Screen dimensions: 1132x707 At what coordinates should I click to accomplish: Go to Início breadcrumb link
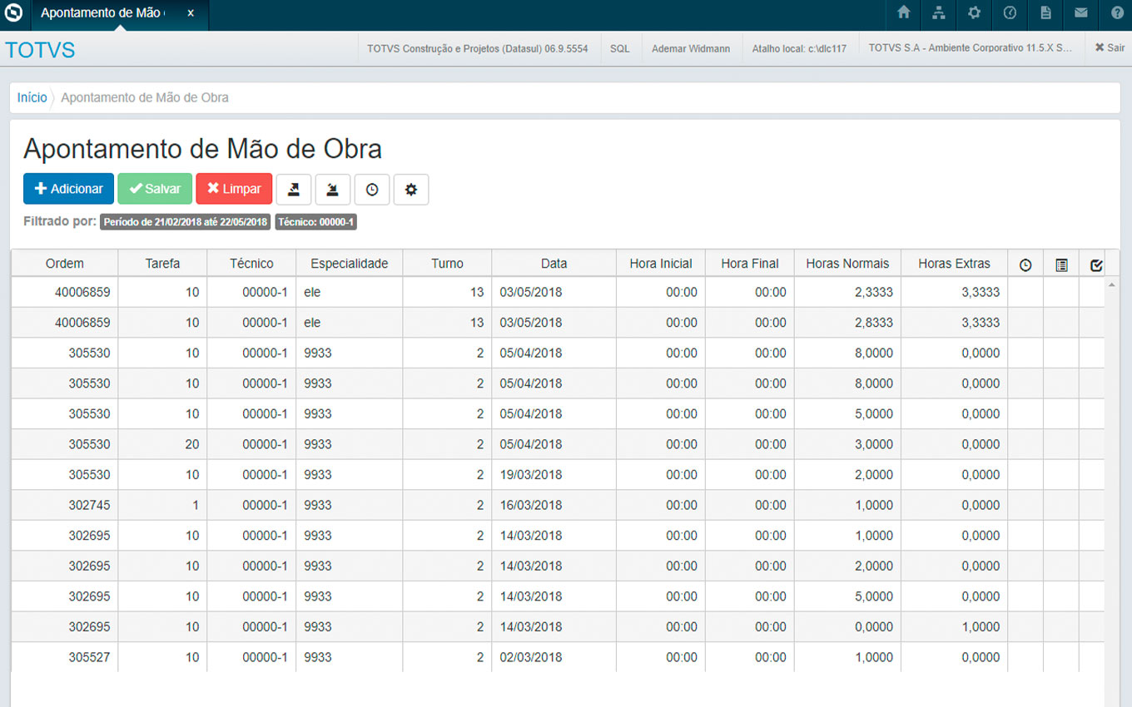pyautogui.click(x=32, y=97)
